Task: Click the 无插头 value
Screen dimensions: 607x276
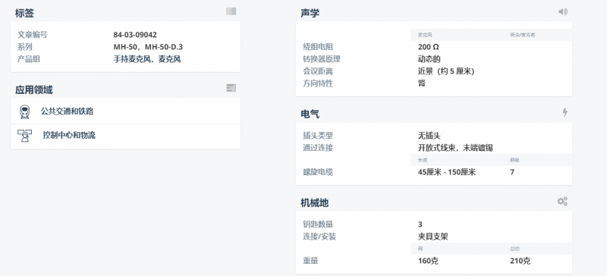Action: pyautogui.click(x=429, y=136)
